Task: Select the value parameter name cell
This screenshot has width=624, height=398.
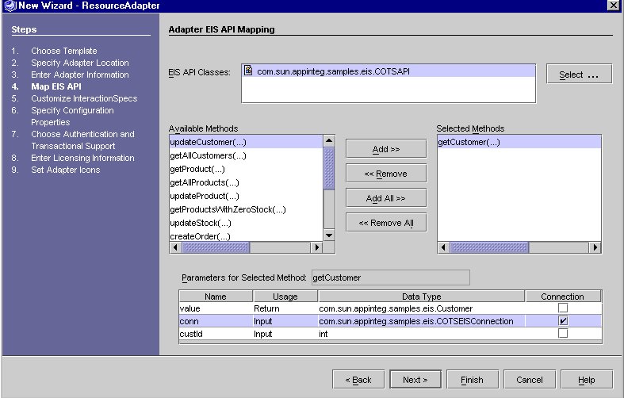Action: (x=216, y=308)
